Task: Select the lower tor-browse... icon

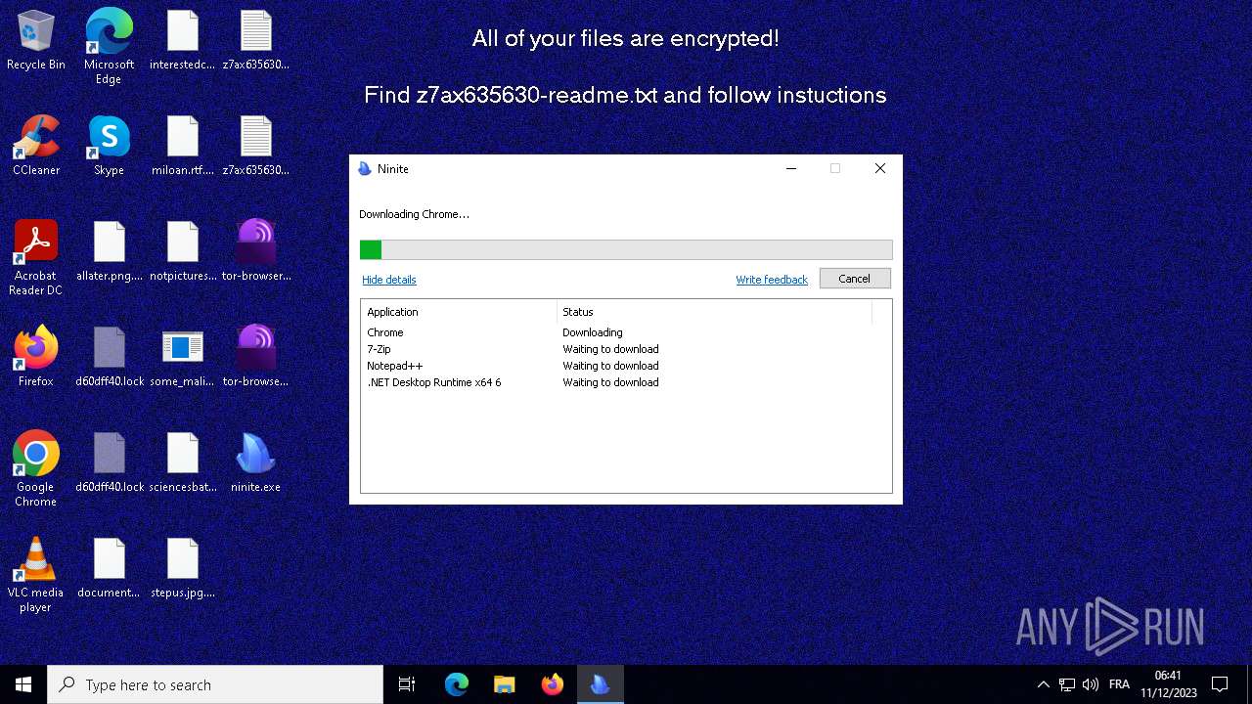Action: tap(255, 358)
